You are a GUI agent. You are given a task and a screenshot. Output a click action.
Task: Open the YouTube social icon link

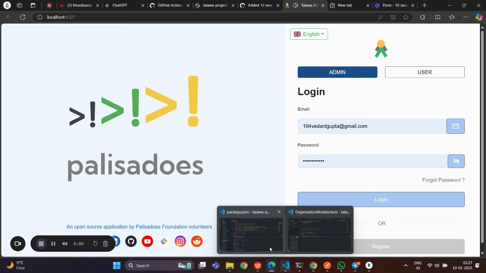coord(147,241)
